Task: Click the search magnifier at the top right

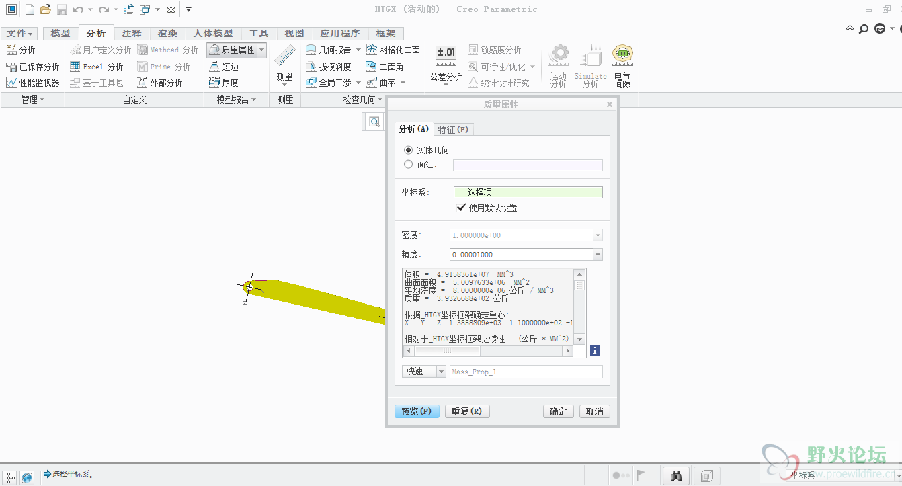Action: click(864, 29)
